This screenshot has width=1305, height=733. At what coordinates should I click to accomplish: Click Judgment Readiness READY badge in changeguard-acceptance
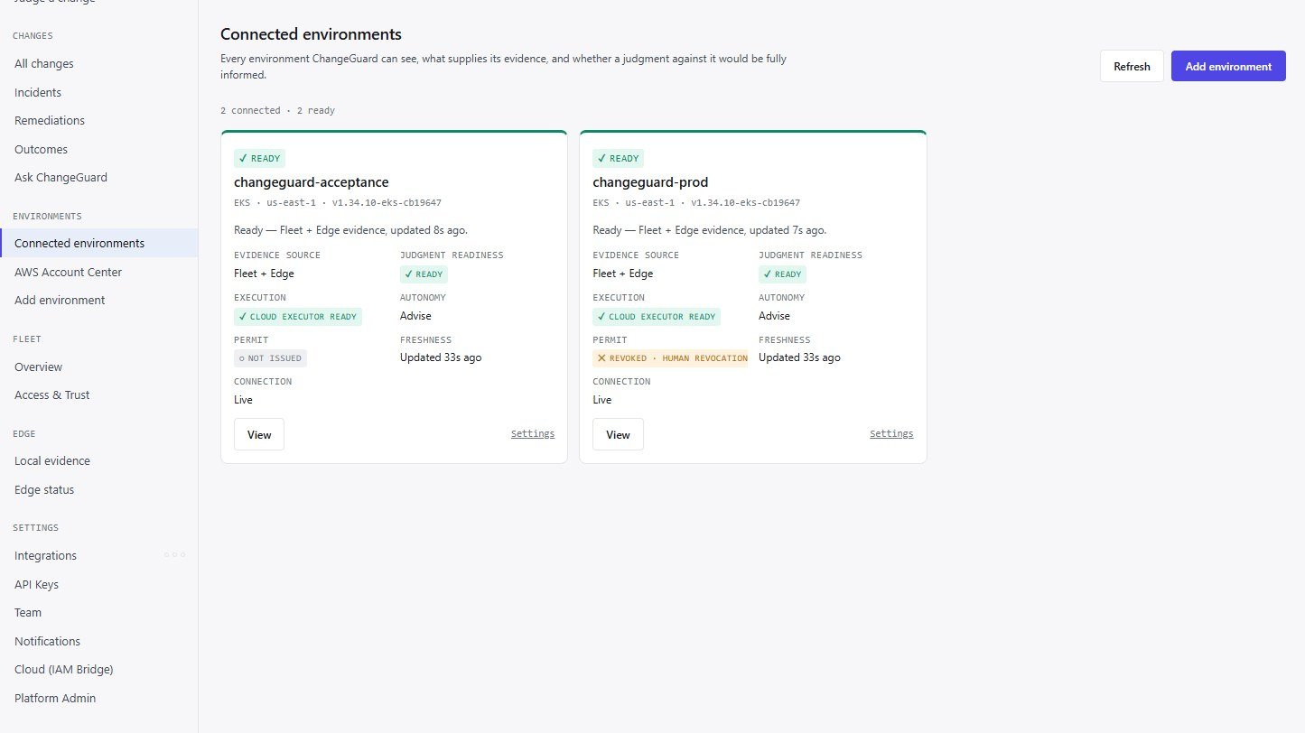(424, 274)
